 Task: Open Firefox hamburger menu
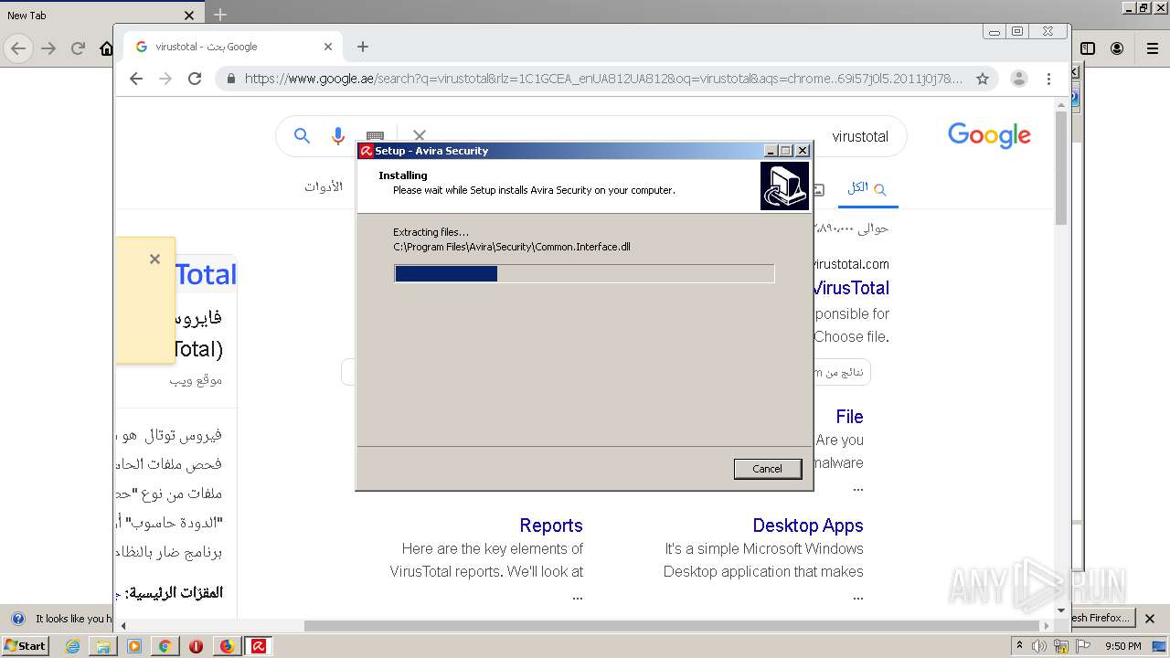click(x=1151, y=48)
